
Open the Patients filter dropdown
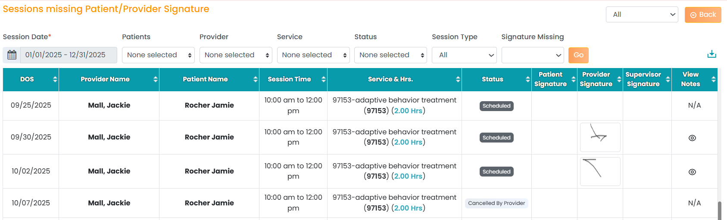pyautogui.click(x=158, y=55)
